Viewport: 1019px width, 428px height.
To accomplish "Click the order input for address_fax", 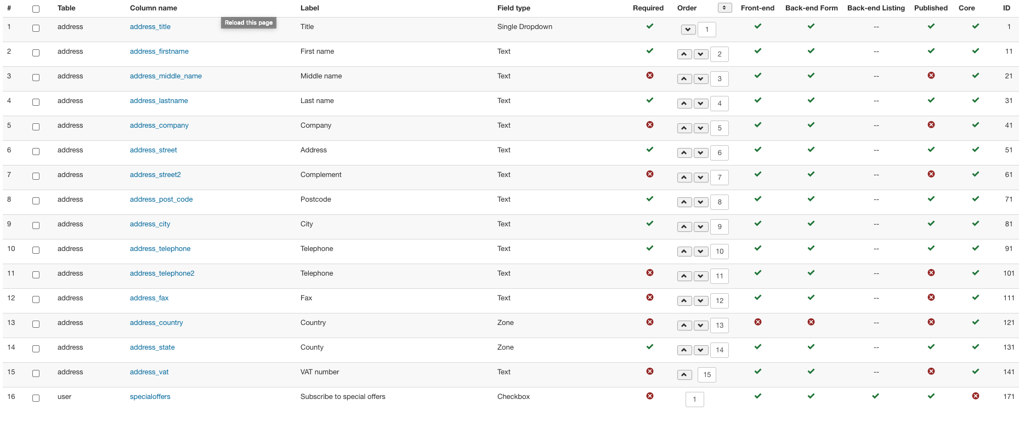I will click(x=719, y=301).
